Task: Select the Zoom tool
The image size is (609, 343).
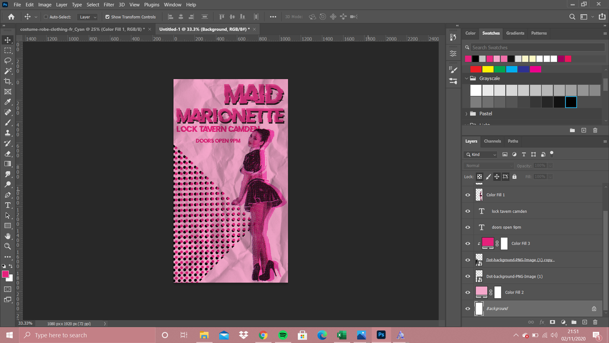Action: click(x=7, y=246)
